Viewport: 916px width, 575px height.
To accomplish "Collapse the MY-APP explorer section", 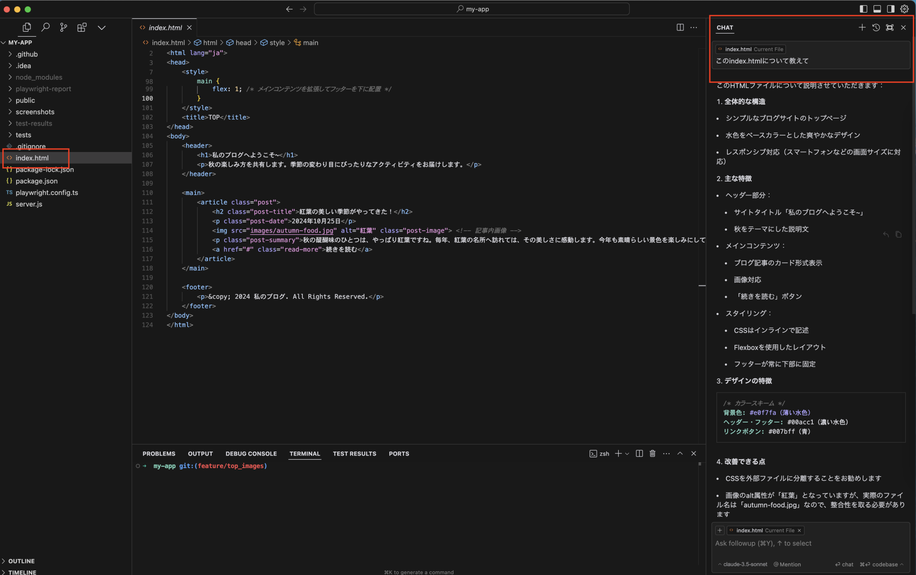I will 20,42.
